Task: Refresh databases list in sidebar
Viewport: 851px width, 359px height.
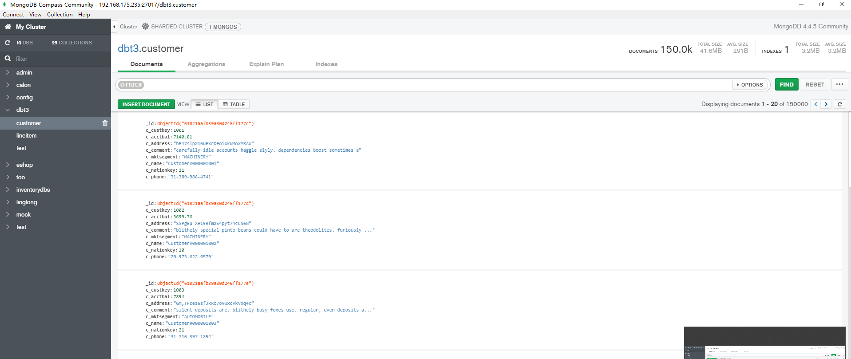Action: pos(8,43)
